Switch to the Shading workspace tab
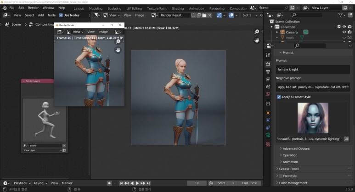Viewport: 355px width, 192px height. tap(178, 8)
